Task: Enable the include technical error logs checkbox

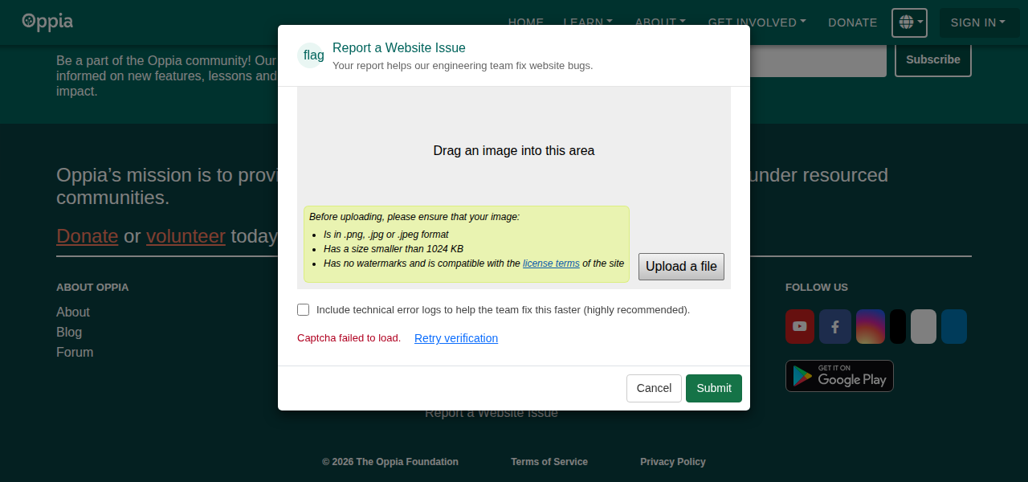Action: (303, 309)
